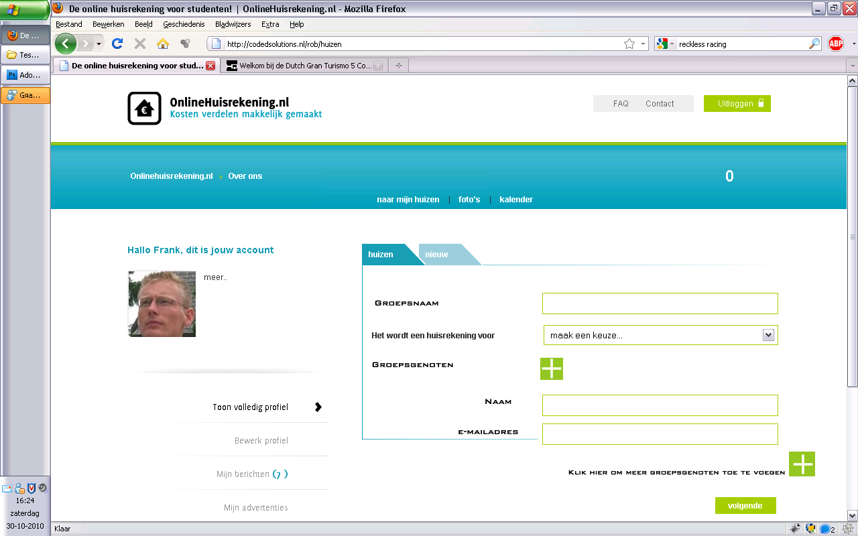The width and height of the screenshot is (858, 536).
Task: Click into the Groepsnaam text field
Action: click(660, 304)
